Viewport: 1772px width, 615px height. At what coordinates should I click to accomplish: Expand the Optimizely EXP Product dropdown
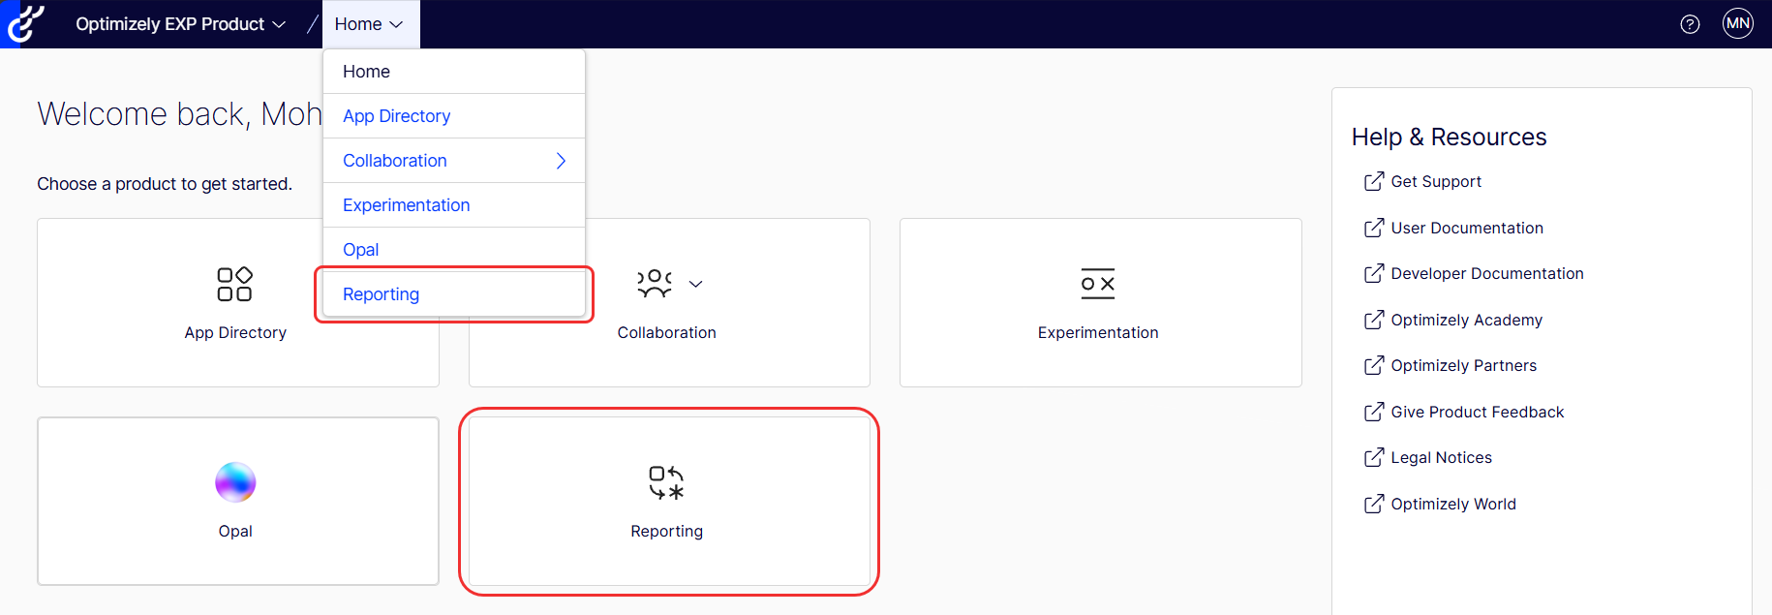coord(180,24)
